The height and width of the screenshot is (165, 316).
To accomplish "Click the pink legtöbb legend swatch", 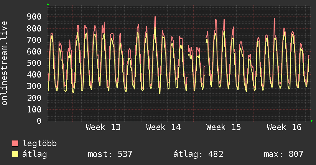I will tap(15, 143).
